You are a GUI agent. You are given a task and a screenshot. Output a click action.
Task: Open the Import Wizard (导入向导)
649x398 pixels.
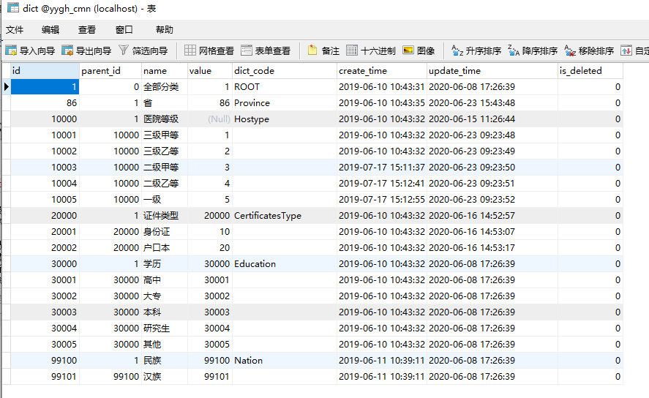(30, 50)
